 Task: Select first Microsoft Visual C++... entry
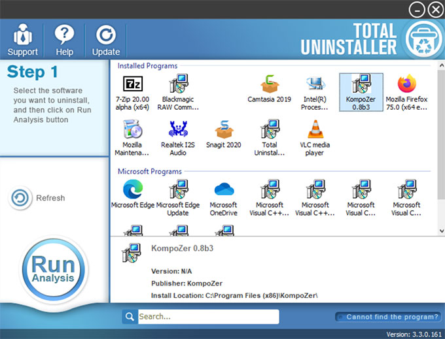point(270,198)
